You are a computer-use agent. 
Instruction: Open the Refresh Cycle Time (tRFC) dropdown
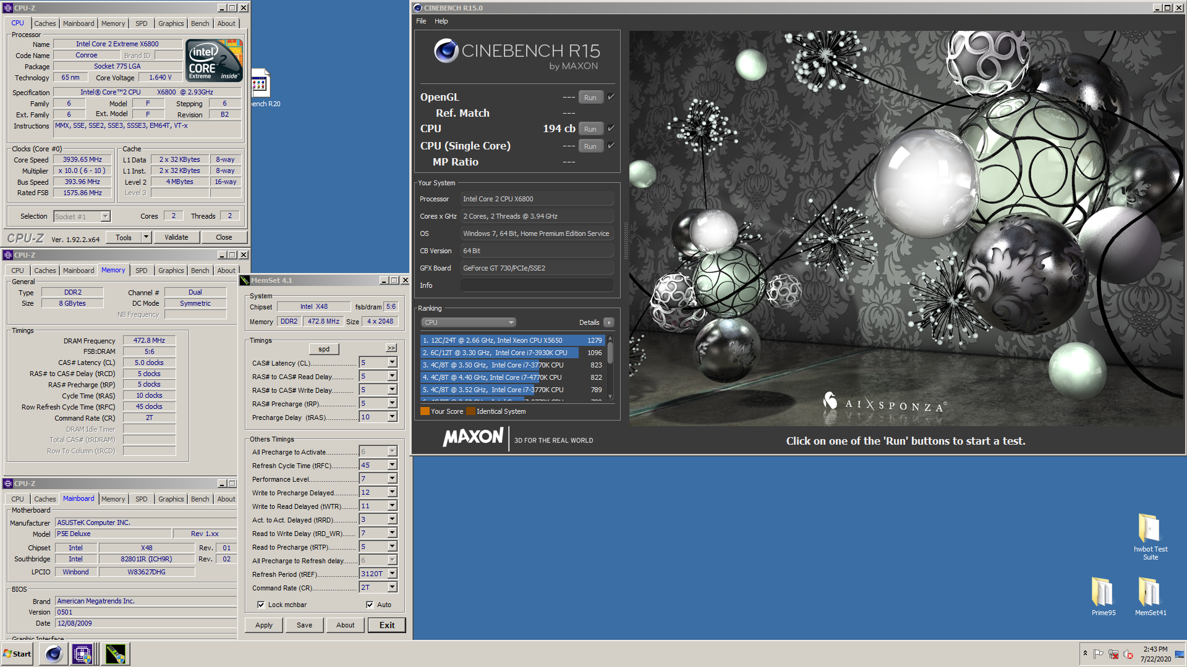(x=392, y=465)
